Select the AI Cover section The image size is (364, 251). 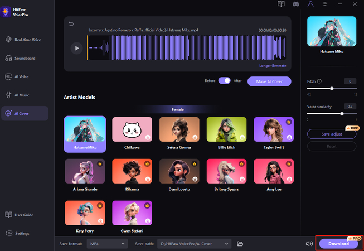click(25, 113)
